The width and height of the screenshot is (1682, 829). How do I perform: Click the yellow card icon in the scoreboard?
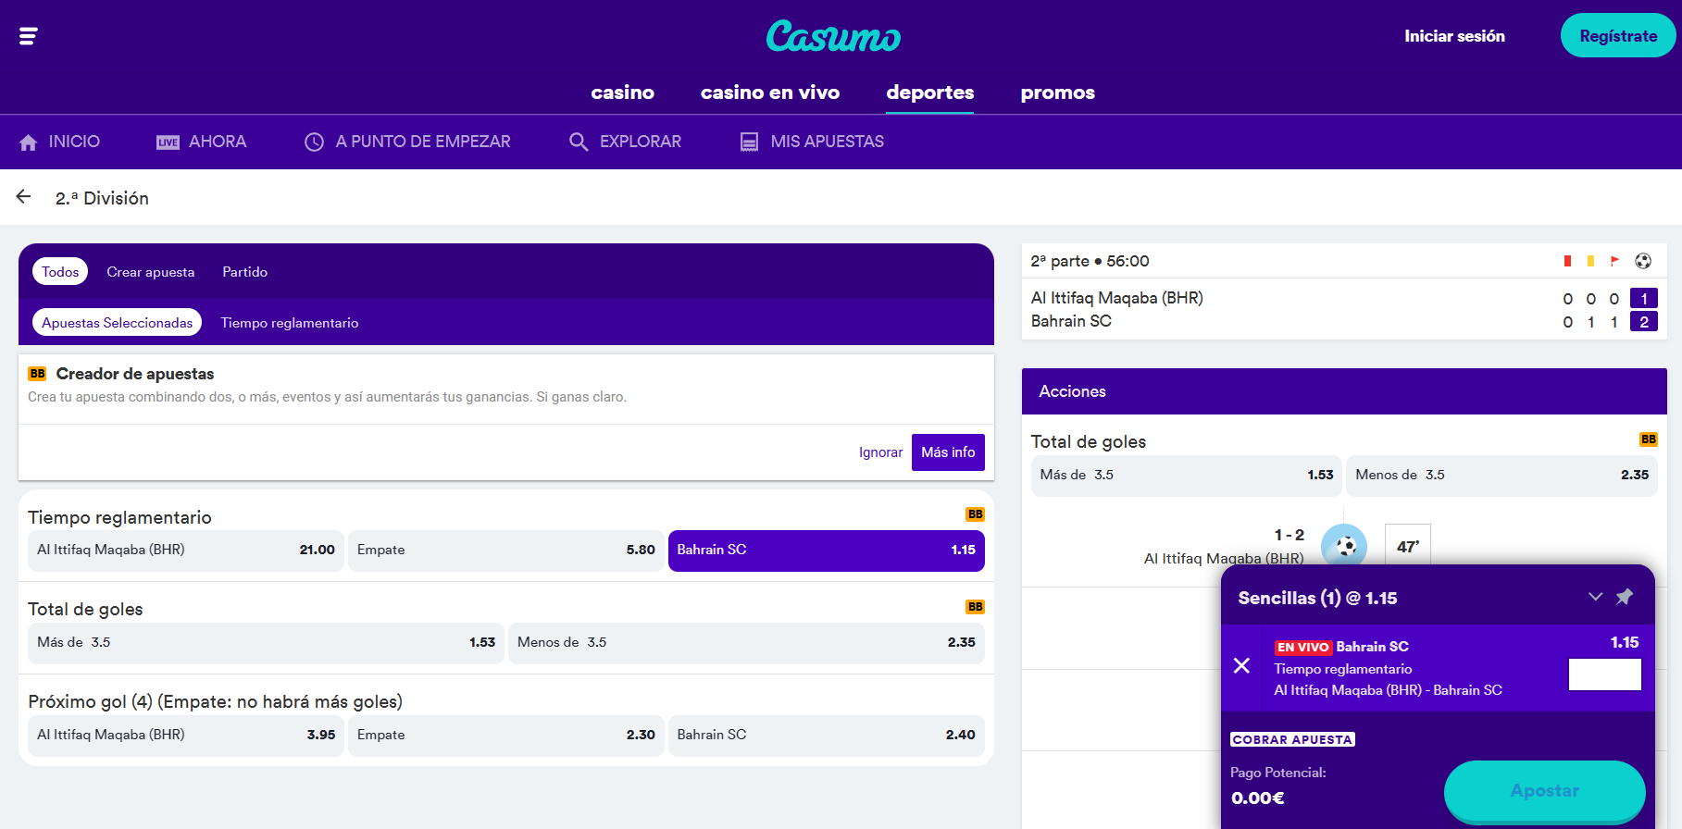(x=1590, y=261)
